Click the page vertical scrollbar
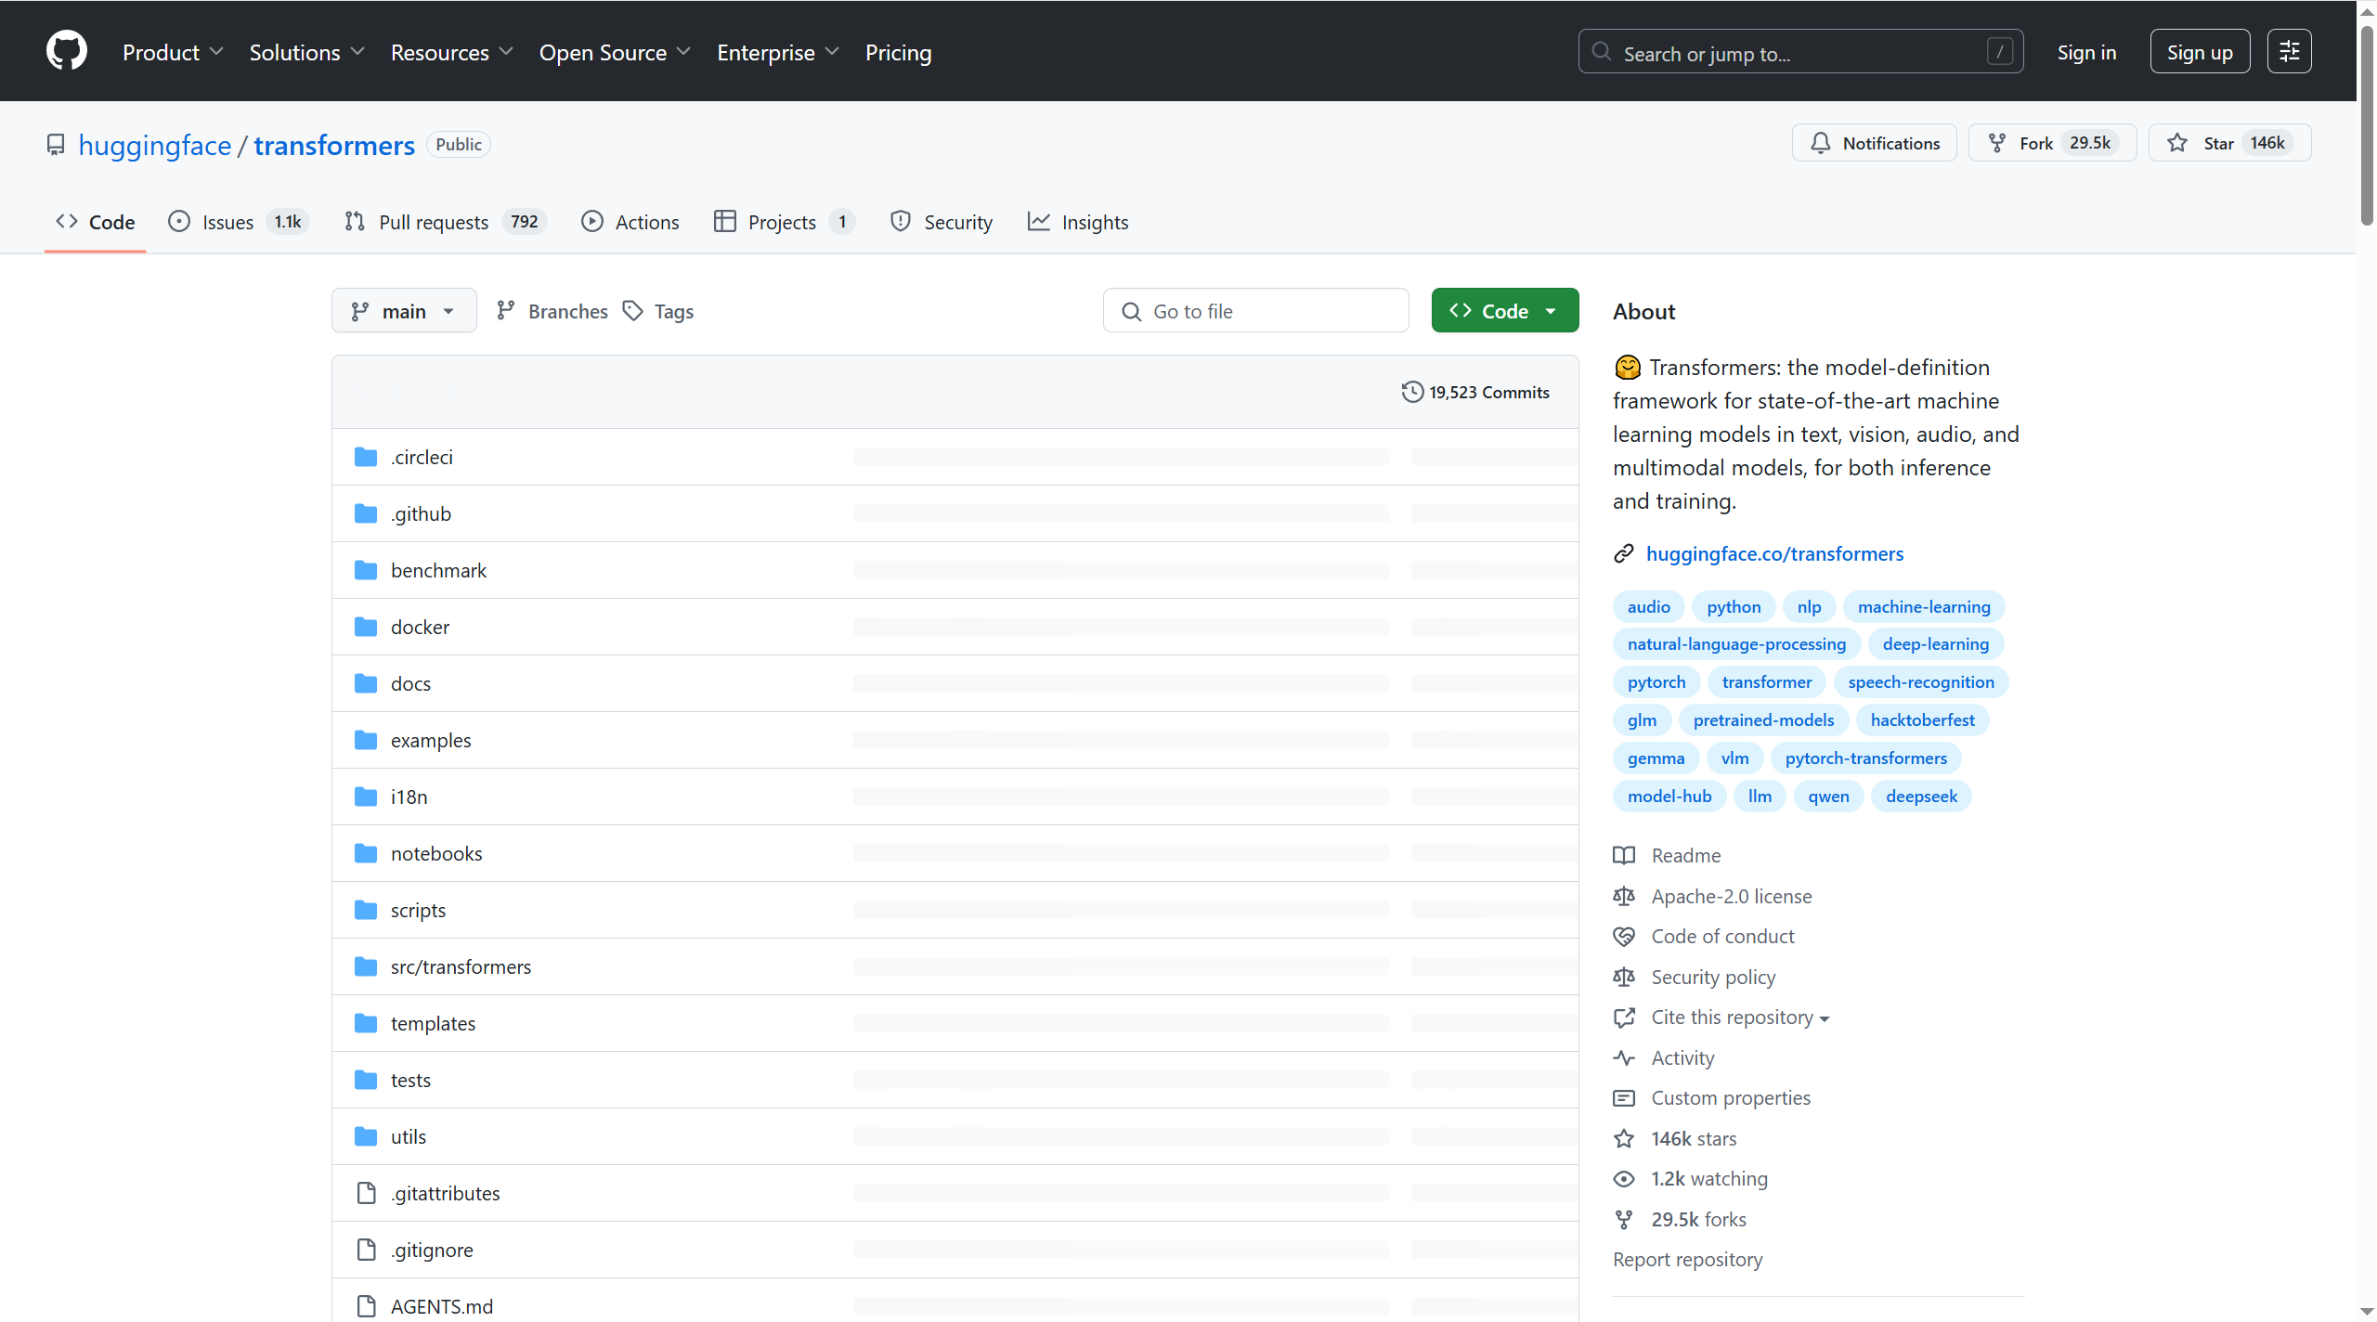 [2367, 125]
